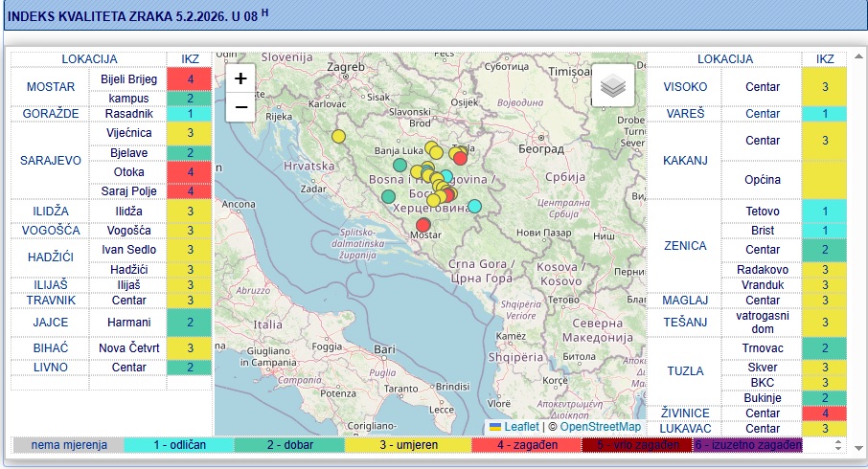Open the map layers control

(613, 86)
